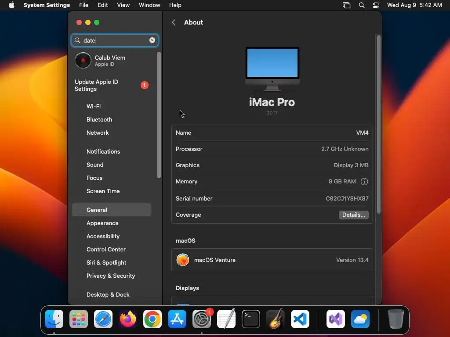Select General in the sidebar

112,210
